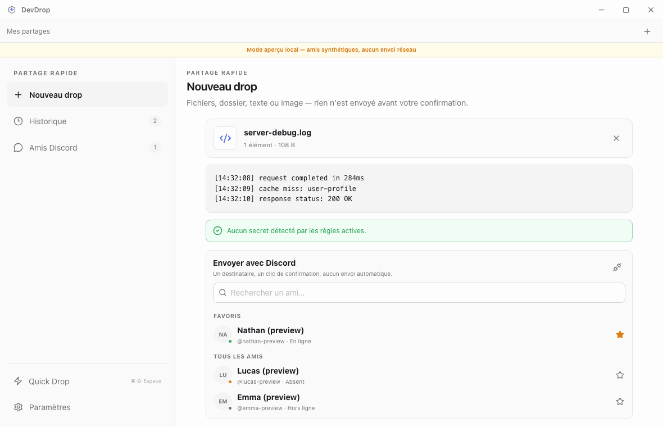Open Paramètres in the sidebar

(x=88, y=407)
